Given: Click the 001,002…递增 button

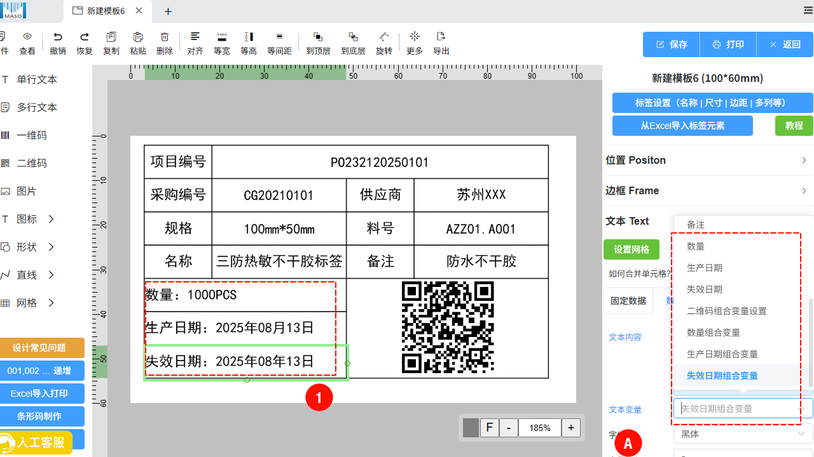Looking at the screenshot, I should (x=41, y=371).
